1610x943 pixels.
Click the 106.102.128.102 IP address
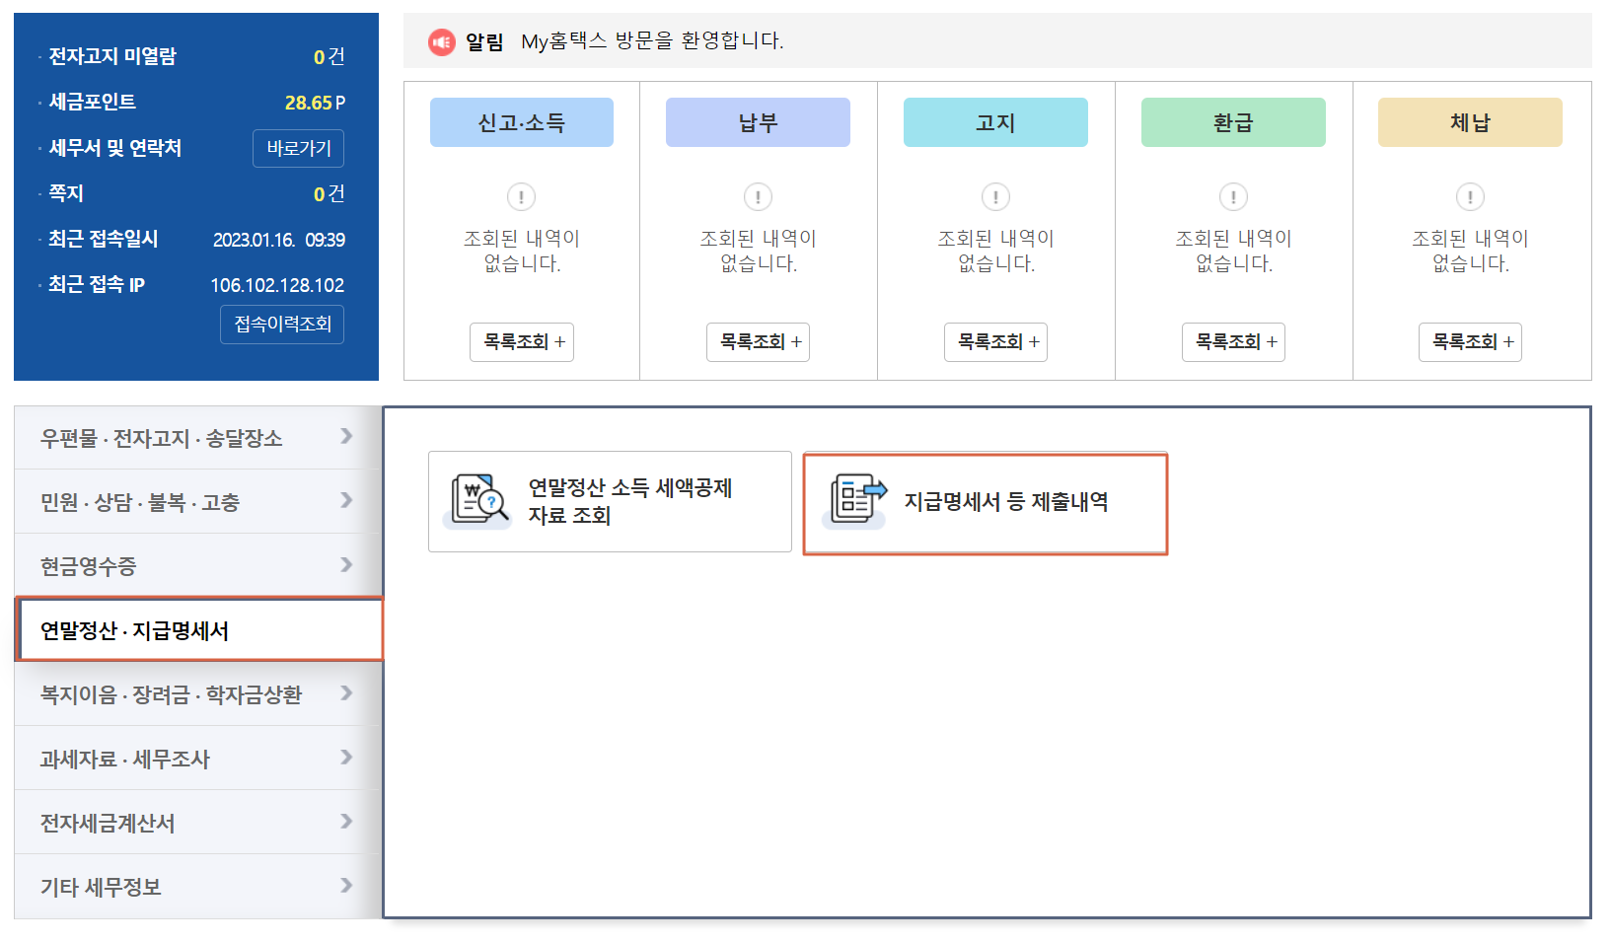pyautogui.click(x=277, y=285)
